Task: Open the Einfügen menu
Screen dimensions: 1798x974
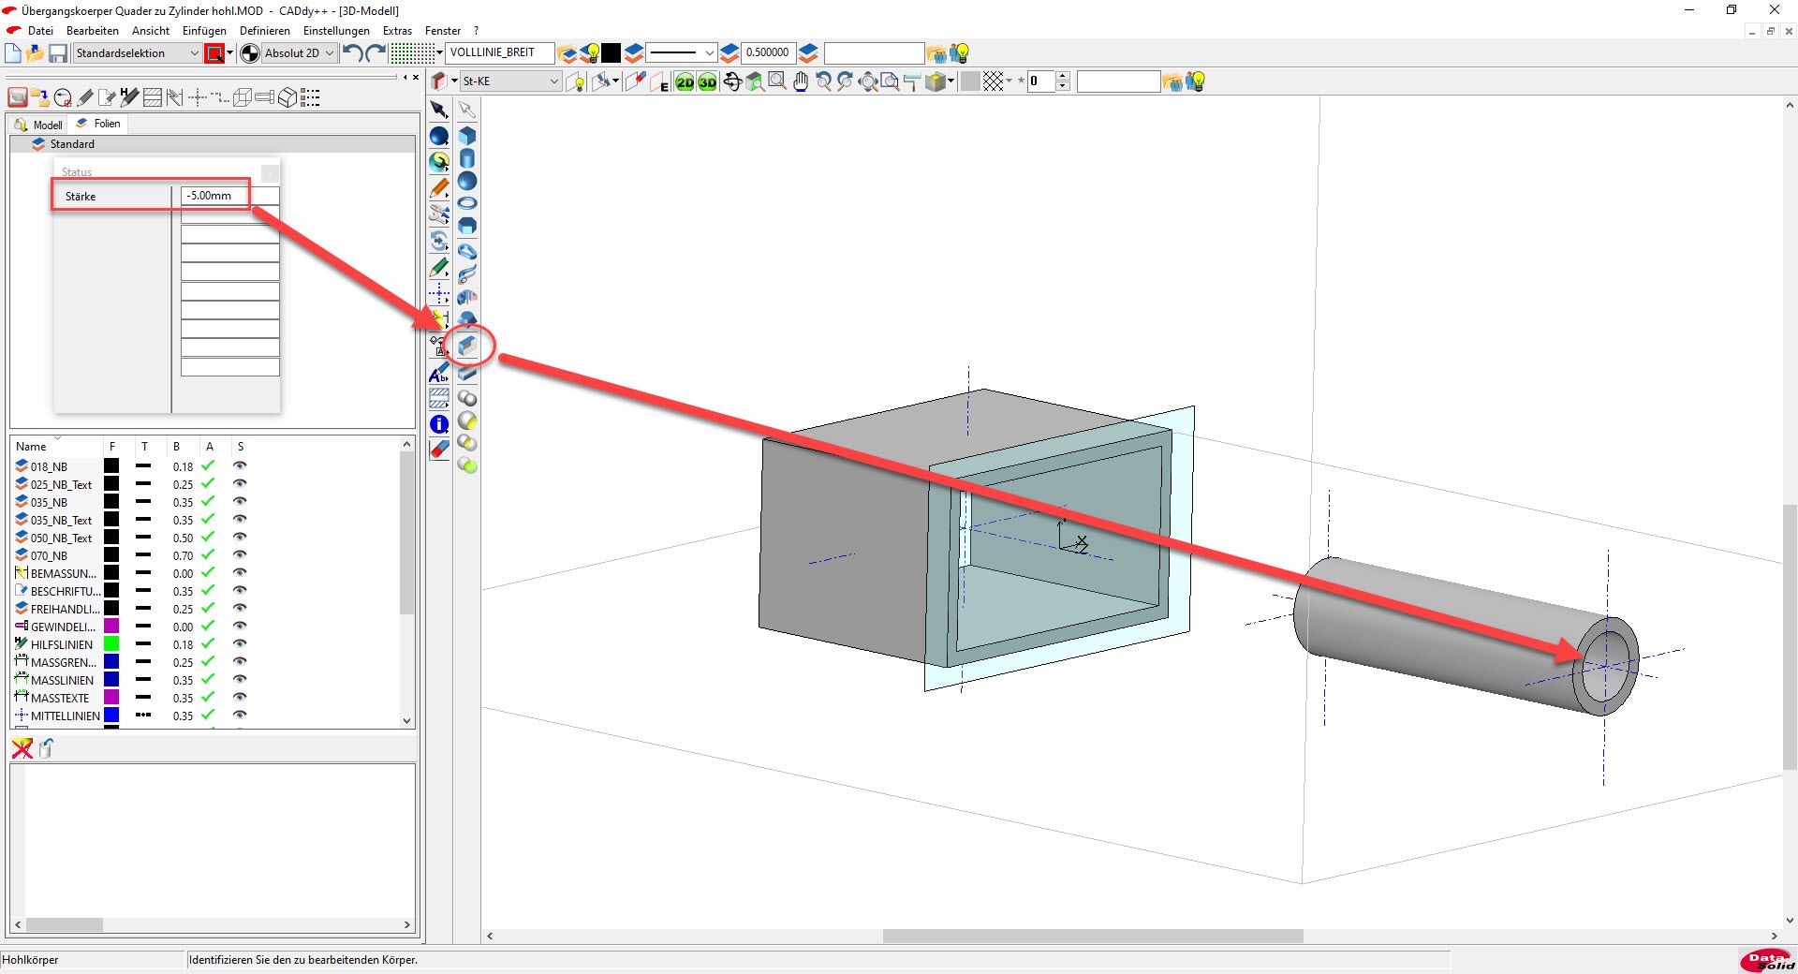Action: [204, 31]
